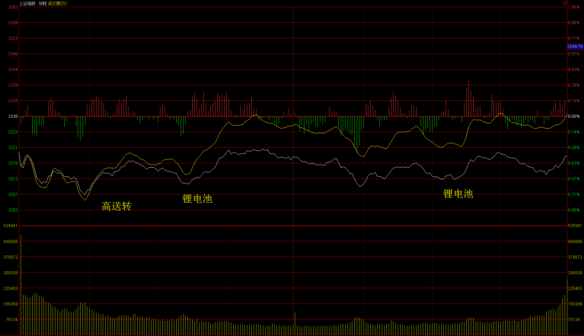Click the tallest red momentum bar in the afternoon

coord(468,98)
